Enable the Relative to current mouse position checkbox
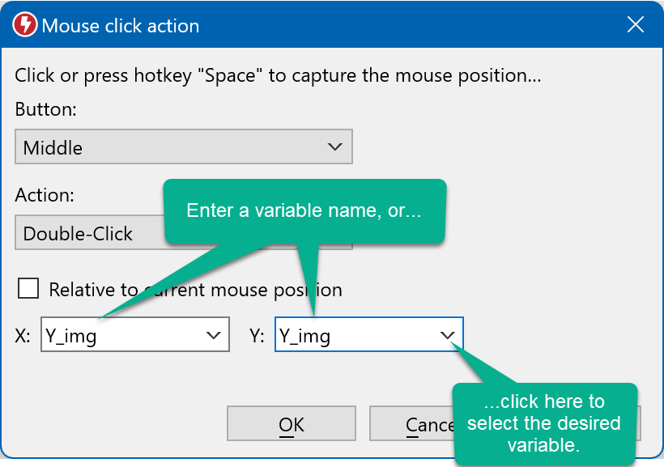664x467 pixels. point(28,289)
